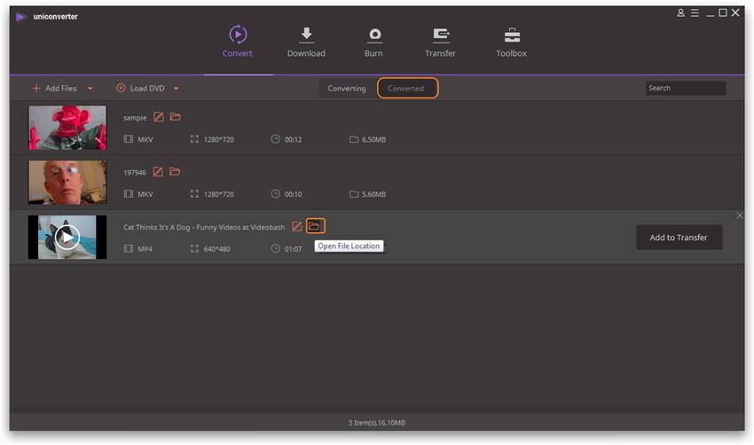Viewport: 754px width, 445px height.
Task: Click the 197946 file name
Action: pos(135,173)
